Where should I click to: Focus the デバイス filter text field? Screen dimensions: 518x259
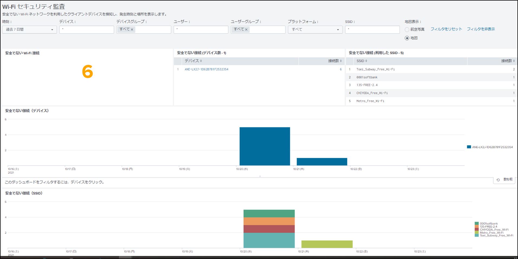86,29
